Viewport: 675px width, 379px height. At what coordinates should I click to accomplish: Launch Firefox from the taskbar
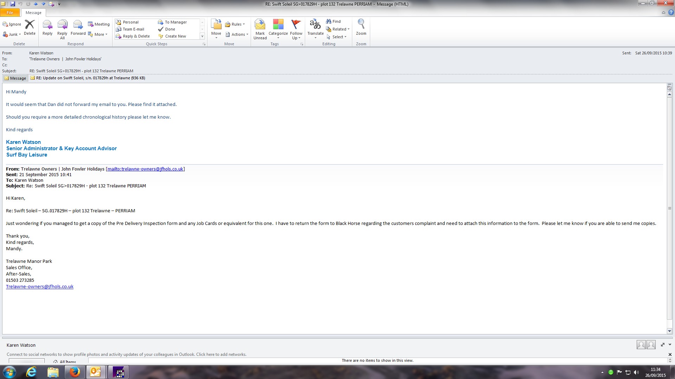tap(75, 372)
